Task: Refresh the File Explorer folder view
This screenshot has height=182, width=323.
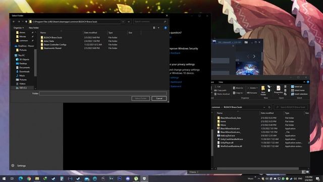Action: click(269, 107)
